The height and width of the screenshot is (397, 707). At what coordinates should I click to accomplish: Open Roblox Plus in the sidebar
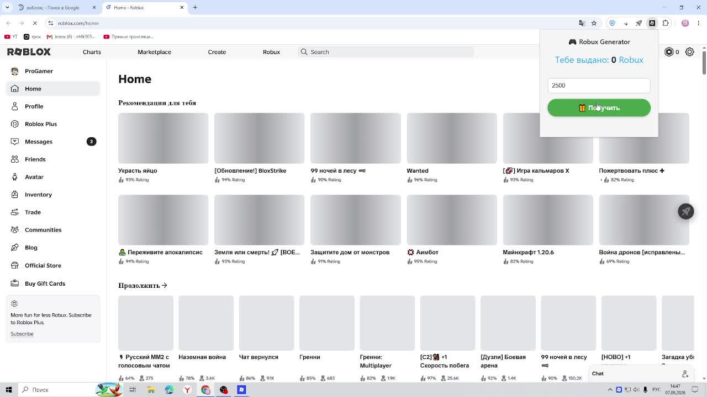(53, 124)
